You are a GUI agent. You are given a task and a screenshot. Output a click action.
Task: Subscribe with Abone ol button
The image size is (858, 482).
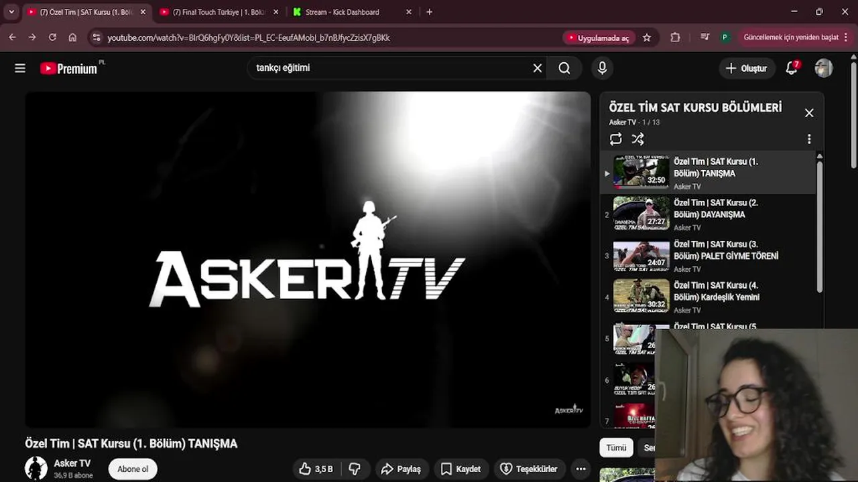coord(133,469)
